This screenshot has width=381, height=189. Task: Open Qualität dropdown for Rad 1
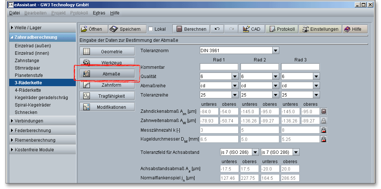235,76
